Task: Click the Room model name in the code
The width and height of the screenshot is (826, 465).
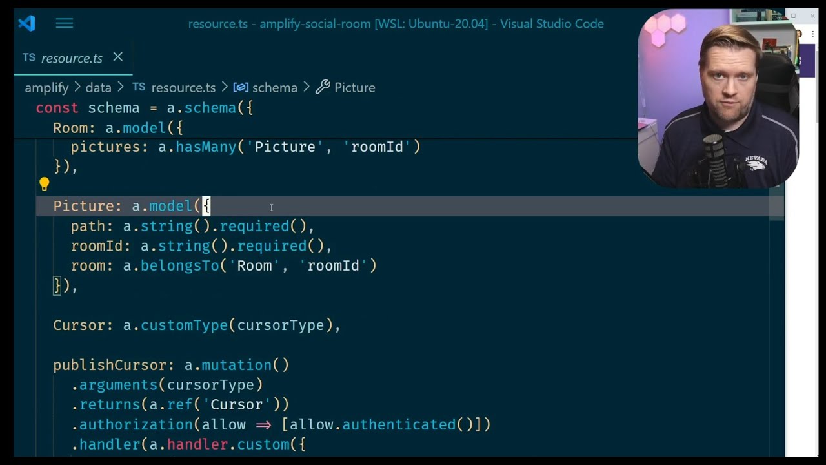Action: coord(69,127)
